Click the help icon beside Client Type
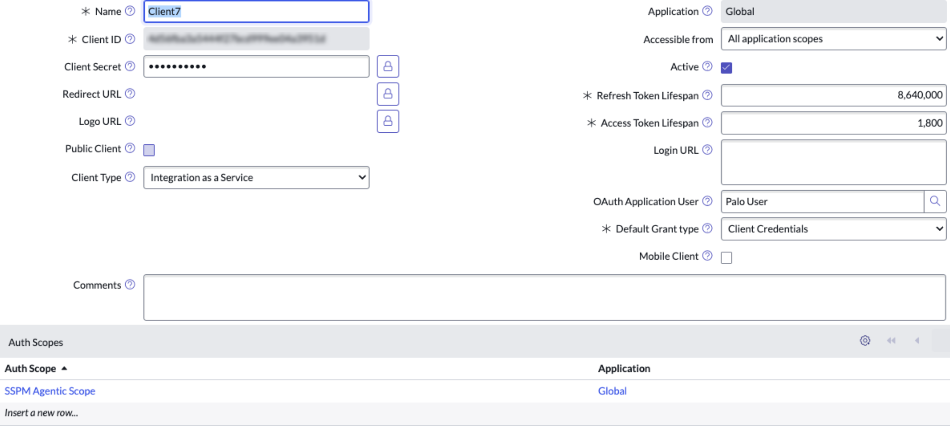The image size is (950, 426). (x=130, y=177)
